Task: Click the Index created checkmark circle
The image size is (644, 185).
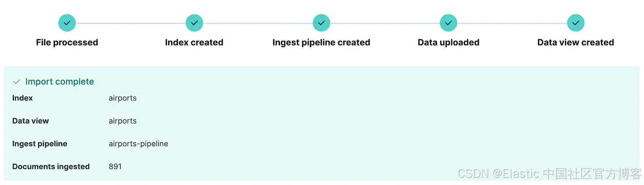Action: point(194,23)
